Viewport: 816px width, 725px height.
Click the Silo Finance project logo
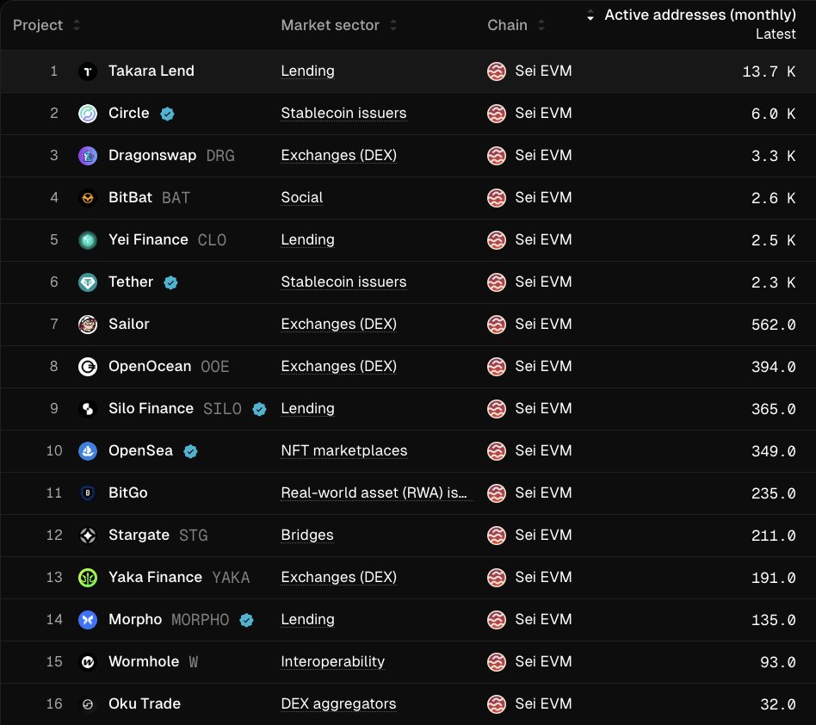click(x=88, y=408)
